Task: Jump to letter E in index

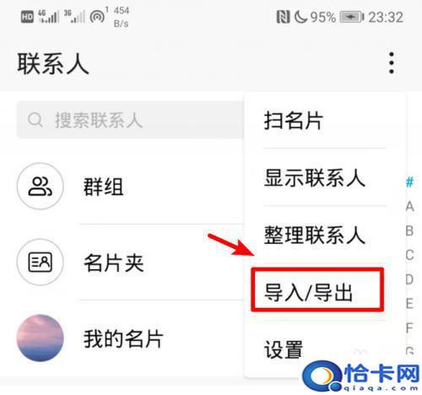Action: 410,304
